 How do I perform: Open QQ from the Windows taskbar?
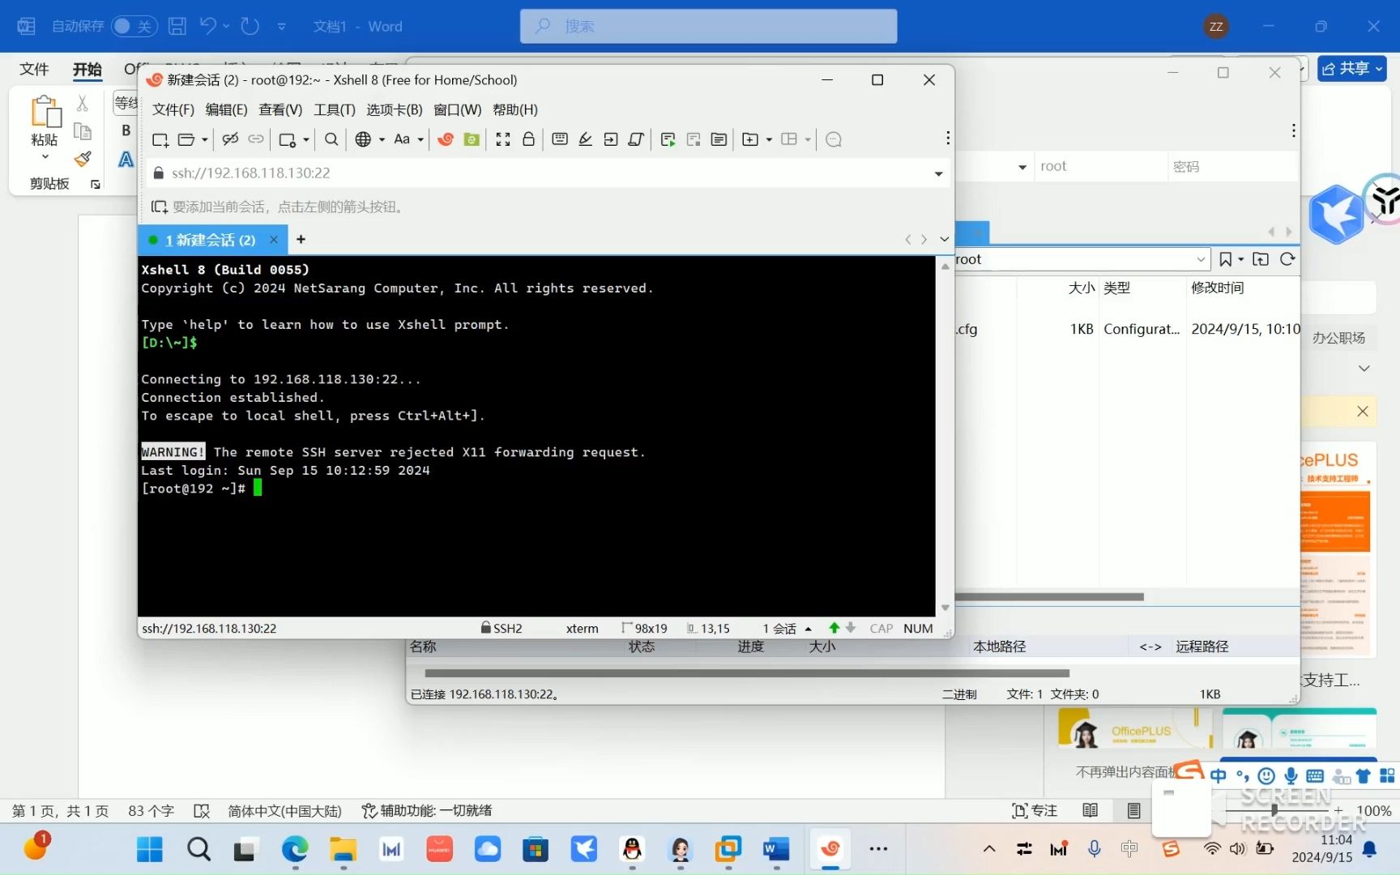(632, 849)
